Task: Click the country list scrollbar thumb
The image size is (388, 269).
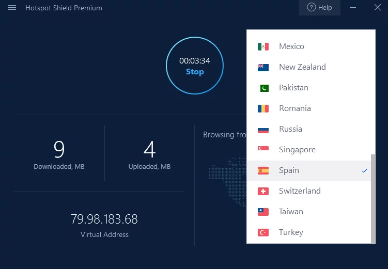Action: [373, 199]
